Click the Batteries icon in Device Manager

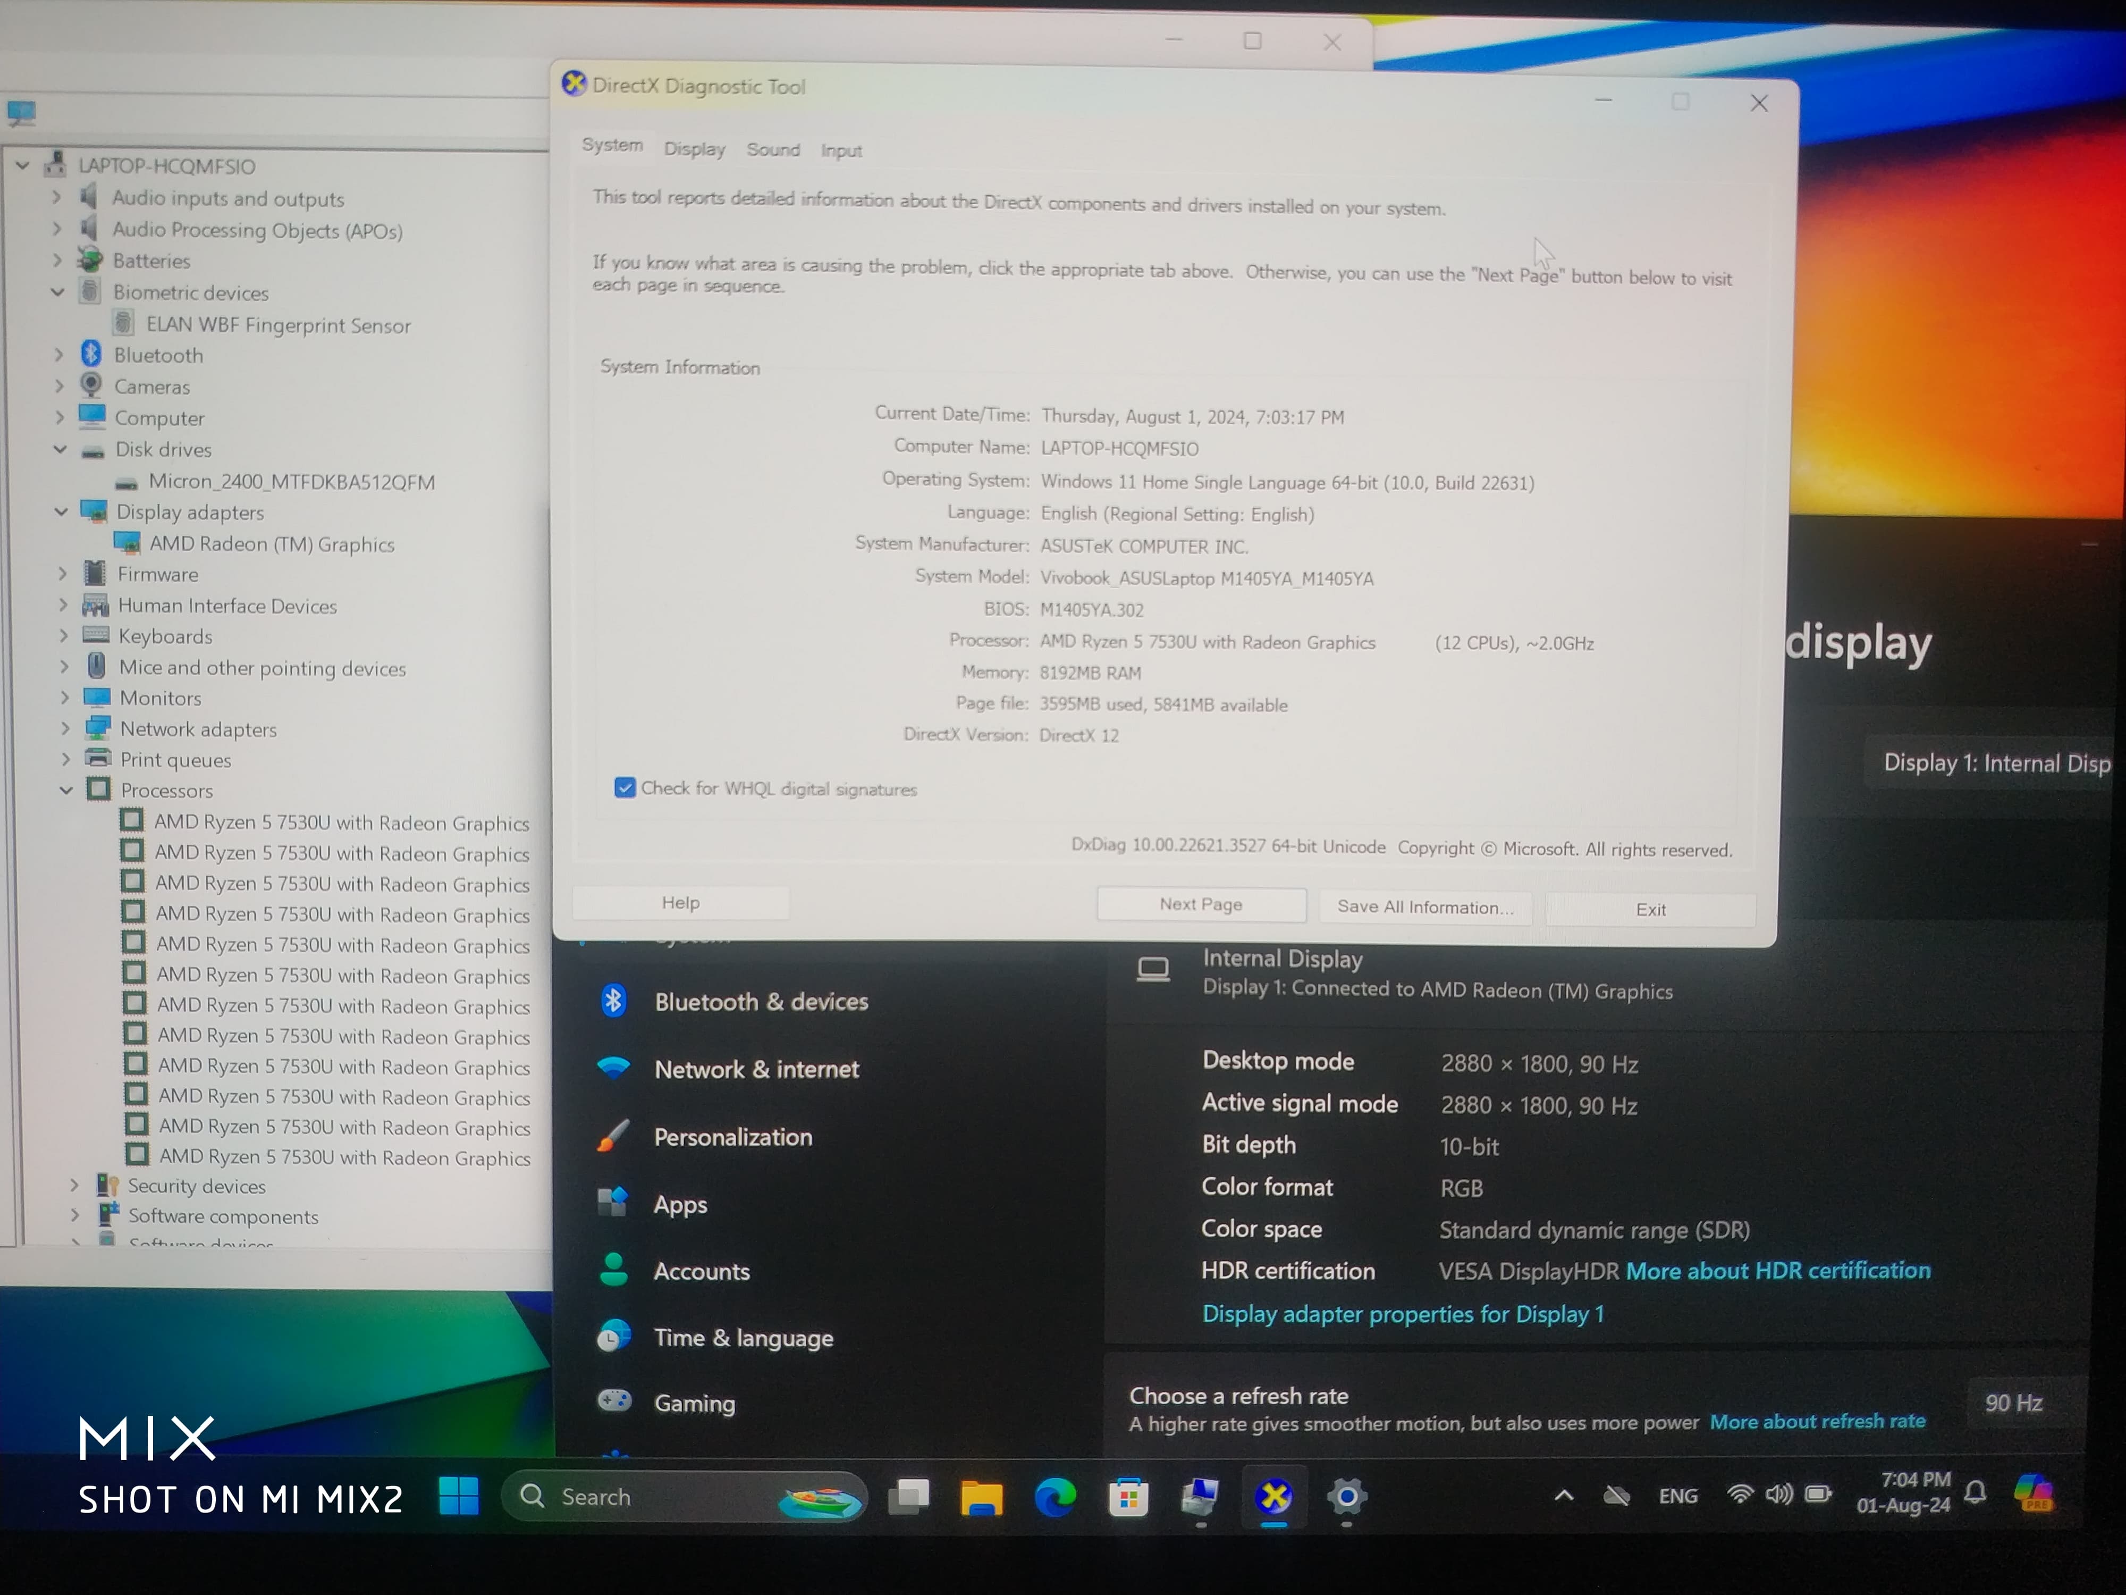point(90,259)
